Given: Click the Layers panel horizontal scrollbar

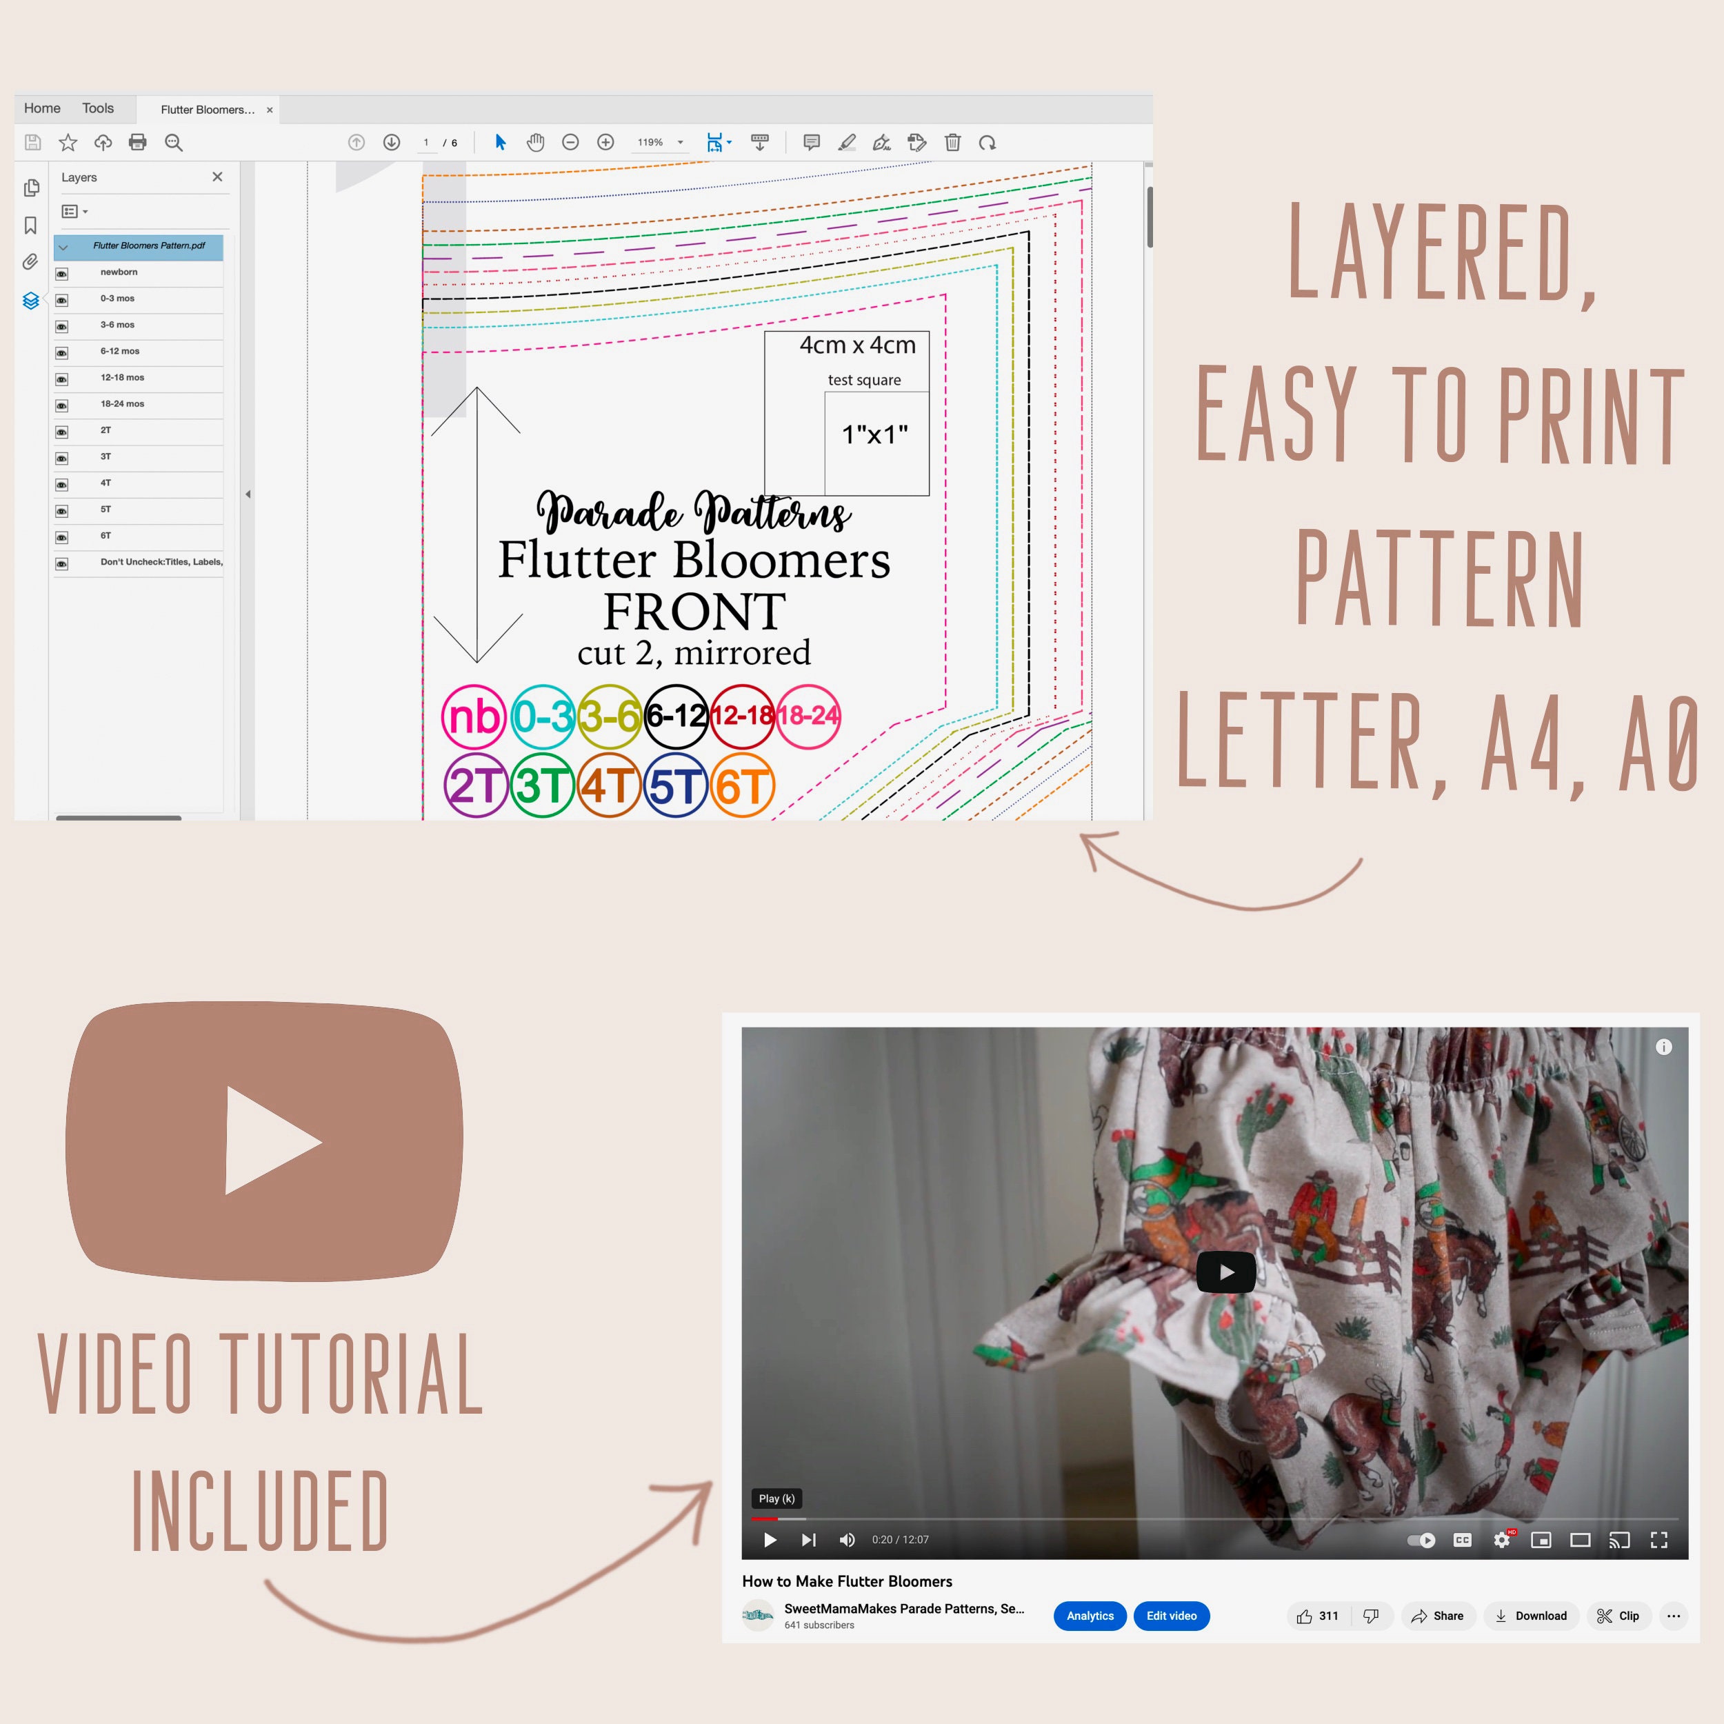Looking at the screenshot, I should 119,817.
